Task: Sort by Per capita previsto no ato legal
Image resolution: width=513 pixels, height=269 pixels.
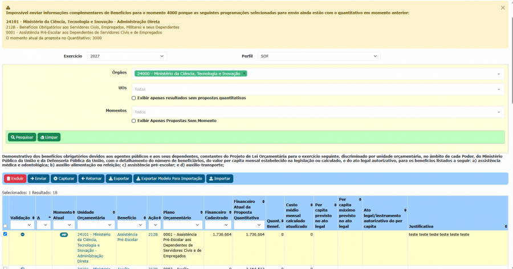Action: tap(335, 205)
